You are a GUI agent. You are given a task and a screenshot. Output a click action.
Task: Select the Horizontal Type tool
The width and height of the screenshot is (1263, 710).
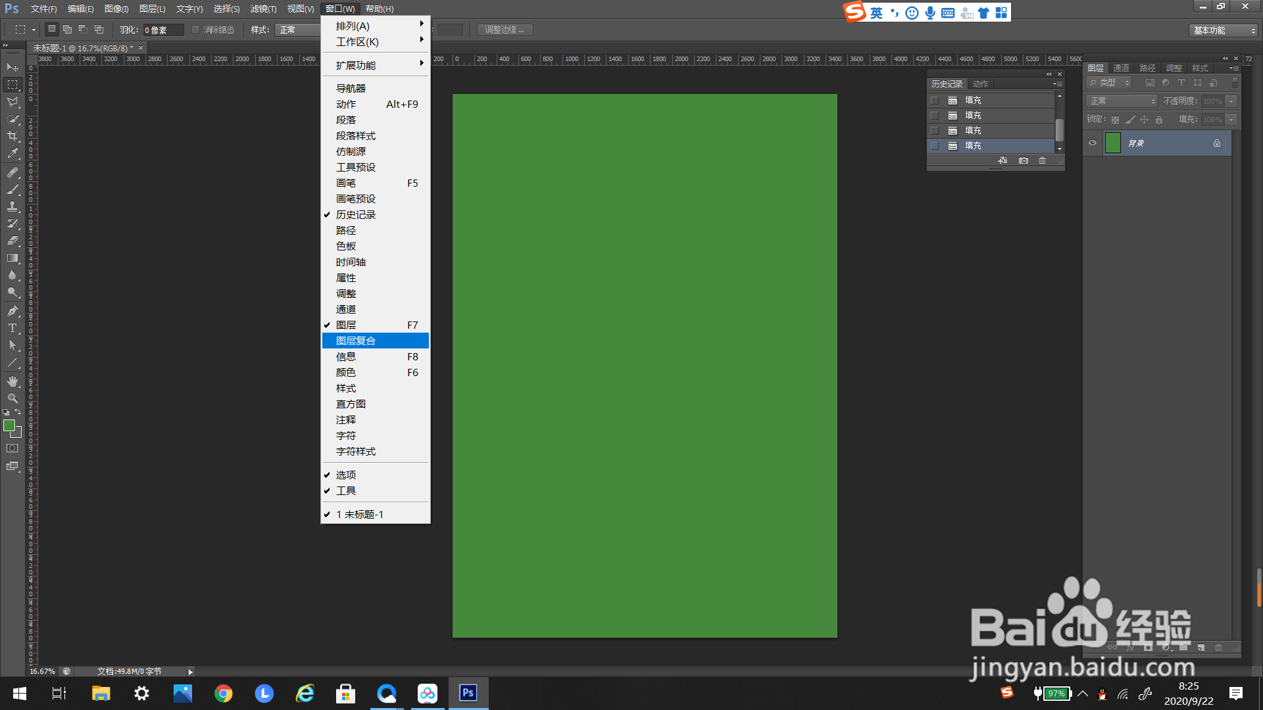[12, 328]
